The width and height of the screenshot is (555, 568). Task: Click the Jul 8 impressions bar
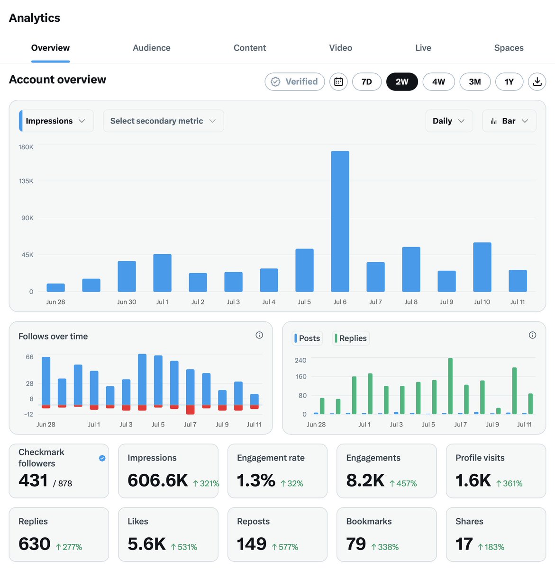(x=411, y=269)
